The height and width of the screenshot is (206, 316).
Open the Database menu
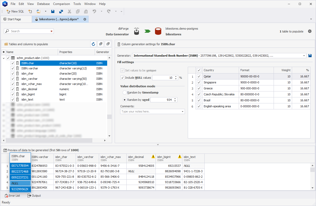pos(43,4)
